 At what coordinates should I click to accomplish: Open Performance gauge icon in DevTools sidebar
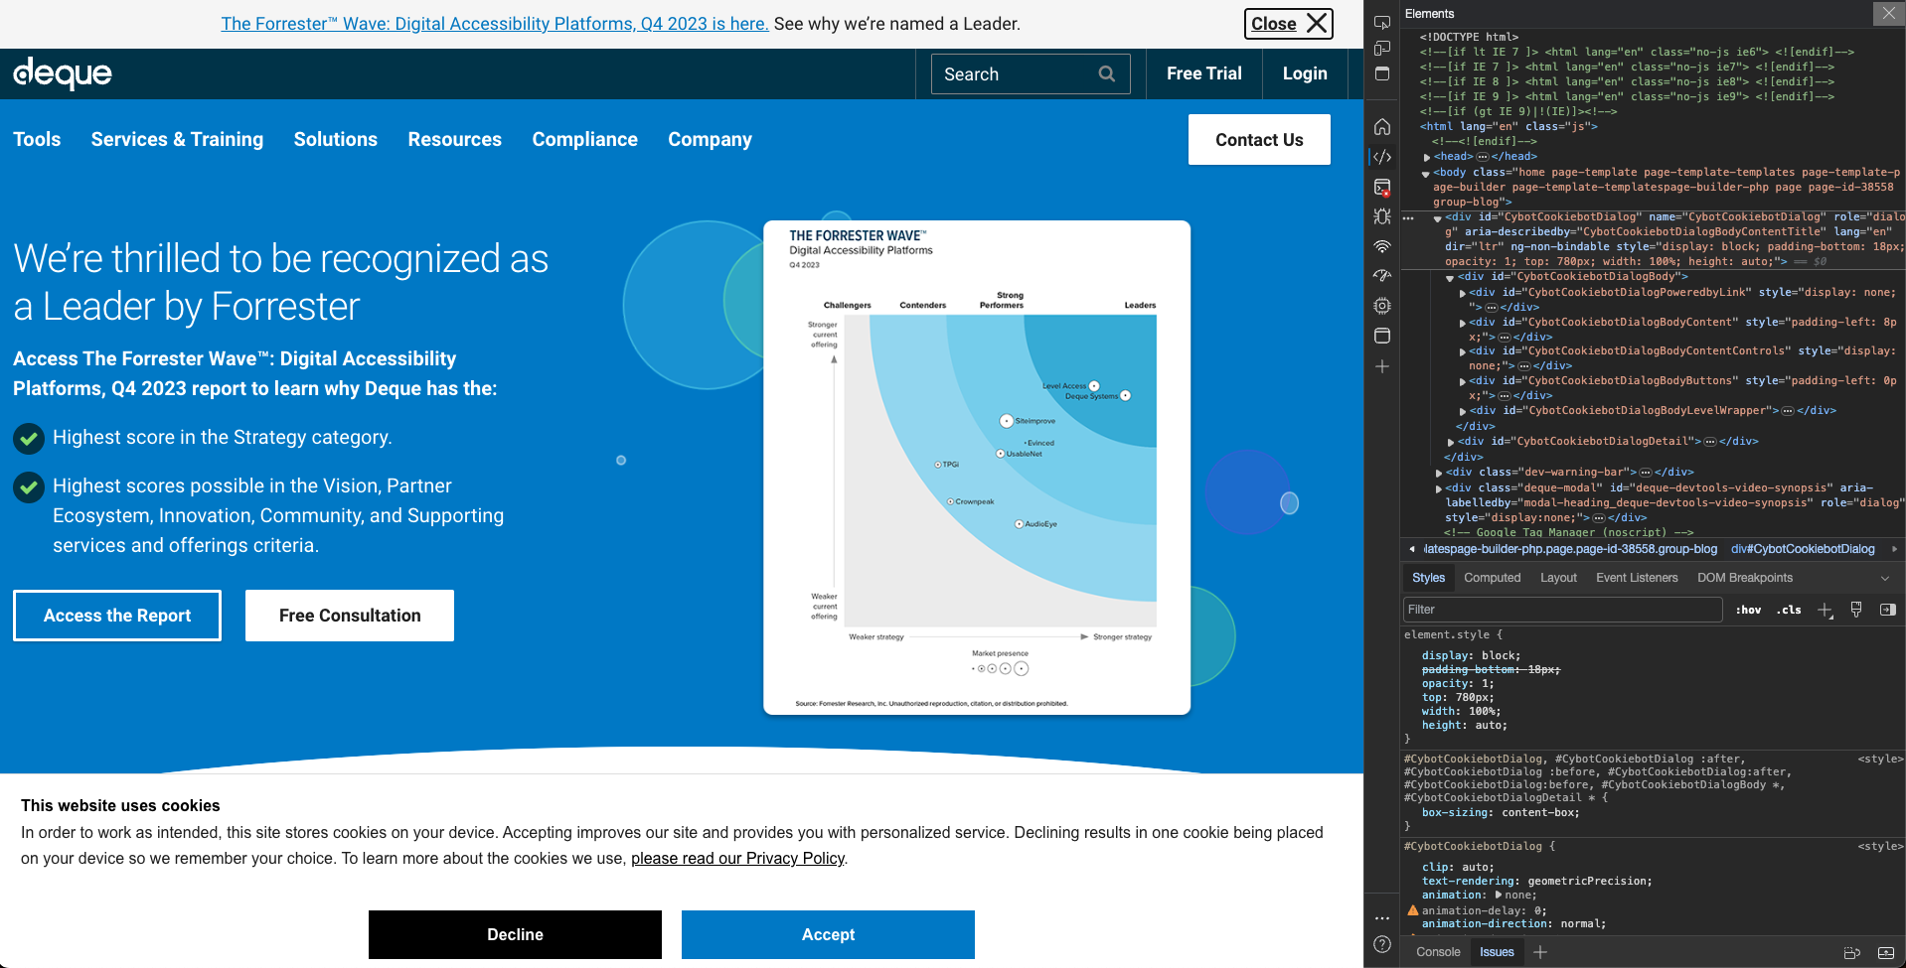tap(1381, 276)
